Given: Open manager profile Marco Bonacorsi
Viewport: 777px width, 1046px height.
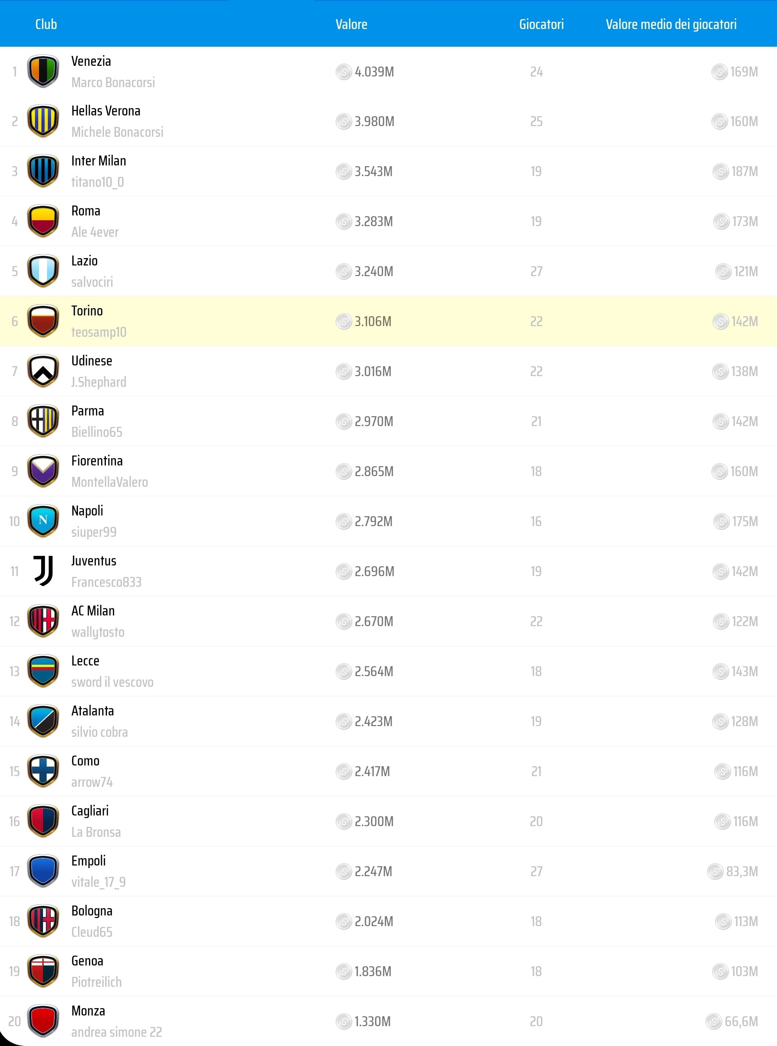Looking at the screenshot, I should point(113,82).
